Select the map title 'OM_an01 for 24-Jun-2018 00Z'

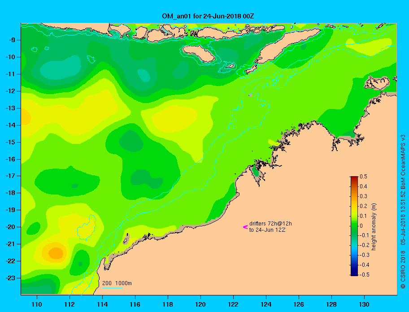pos(208,16)
